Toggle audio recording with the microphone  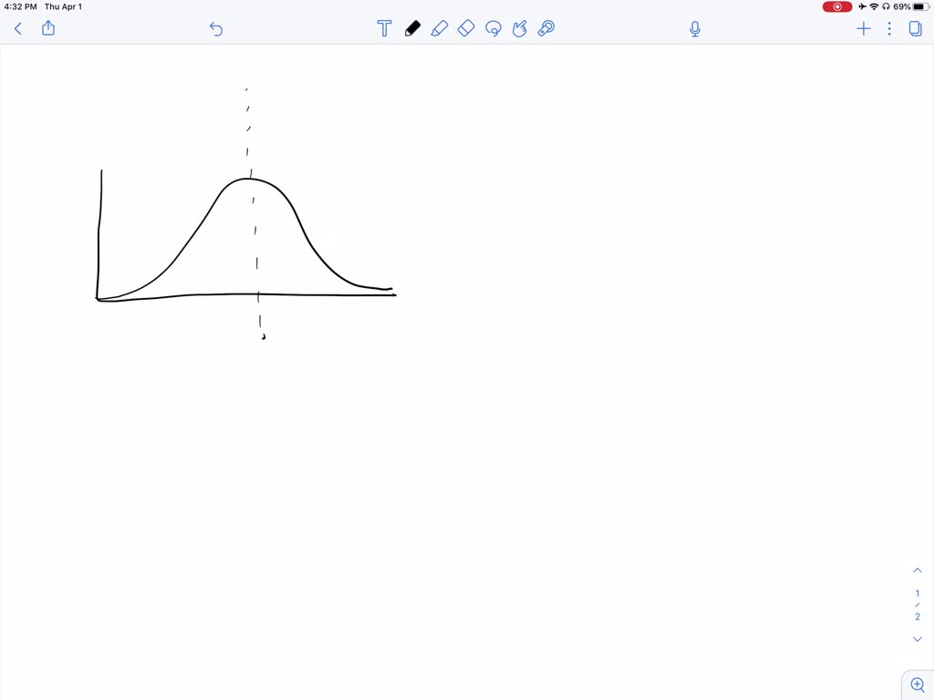[694, 28]
